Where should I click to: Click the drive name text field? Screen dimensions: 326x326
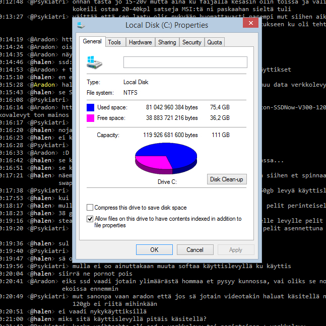pos(185,62)
